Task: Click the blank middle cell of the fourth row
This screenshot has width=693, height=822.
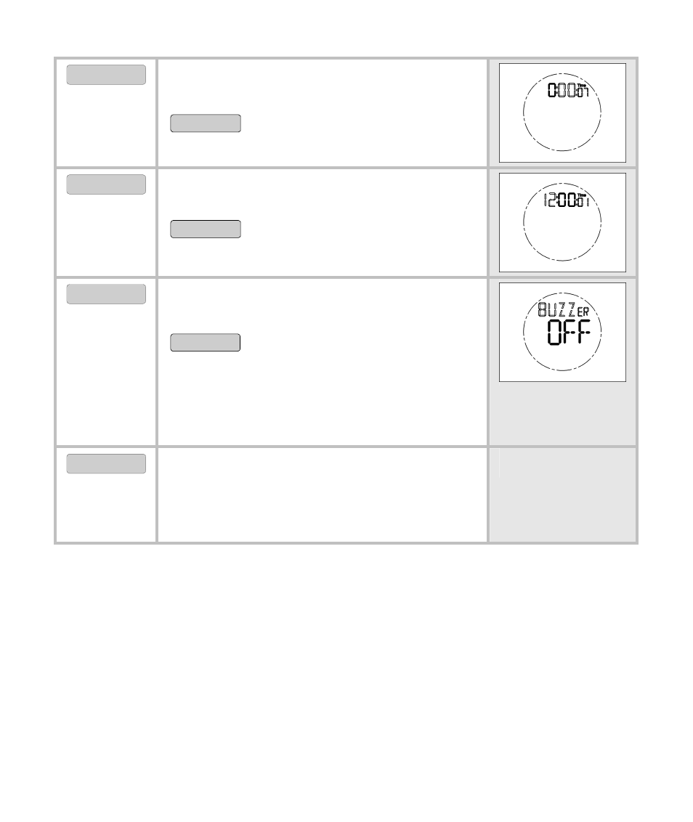Action: (x=322, y=495)
